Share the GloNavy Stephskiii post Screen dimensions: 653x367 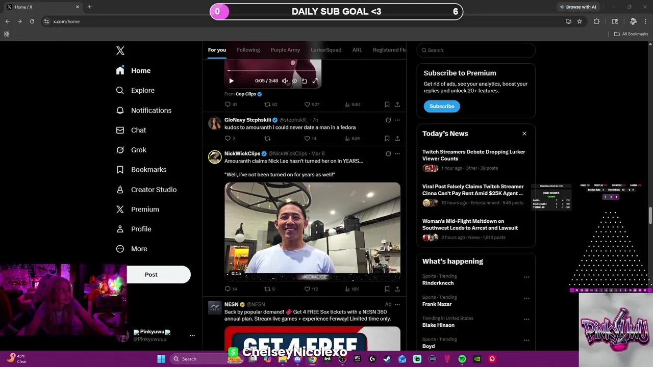[397, 138]
